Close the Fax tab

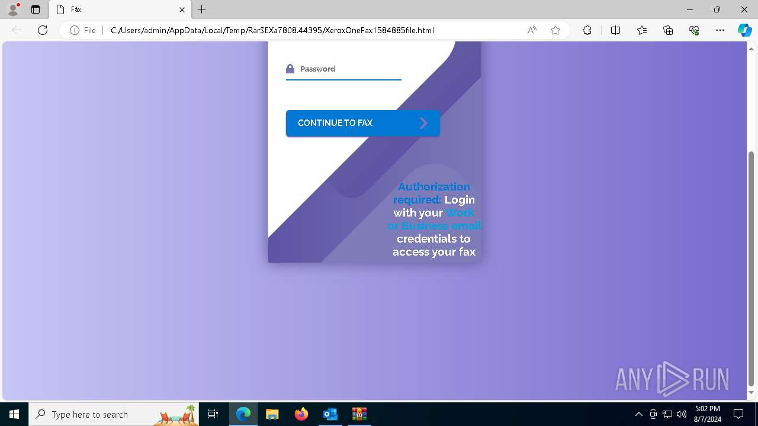(x=182, y=9)
